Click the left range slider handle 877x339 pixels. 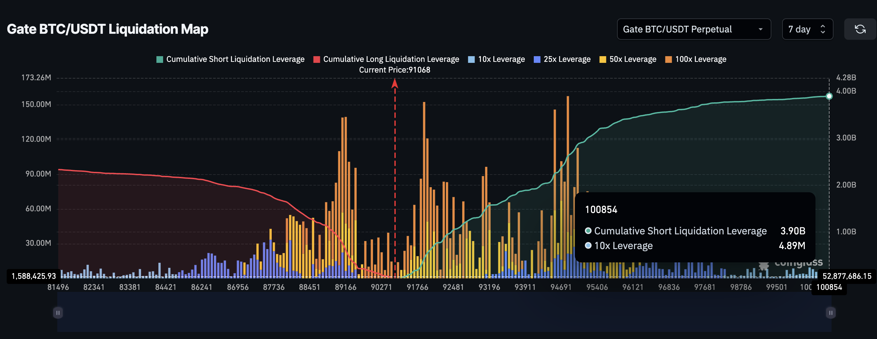point(58,313)
